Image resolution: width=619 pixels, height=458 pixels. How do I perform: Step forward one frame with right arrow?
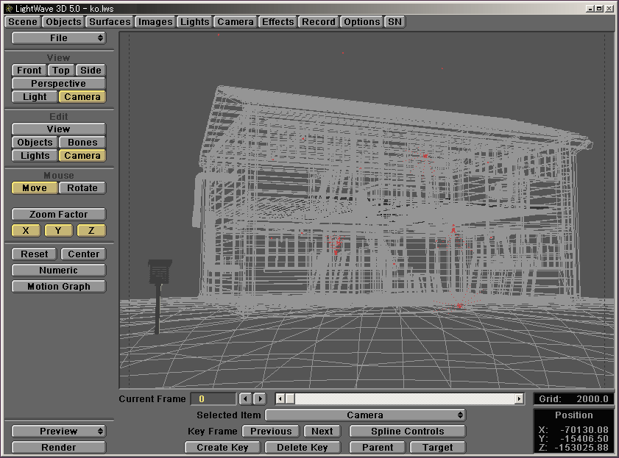(x=259, y=398)
